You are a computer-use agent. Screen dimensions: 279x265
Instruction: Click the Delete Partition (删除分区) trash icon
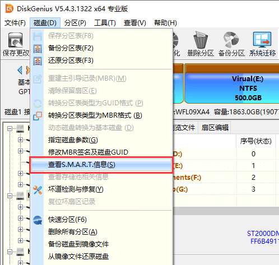(x=201, y=40)
